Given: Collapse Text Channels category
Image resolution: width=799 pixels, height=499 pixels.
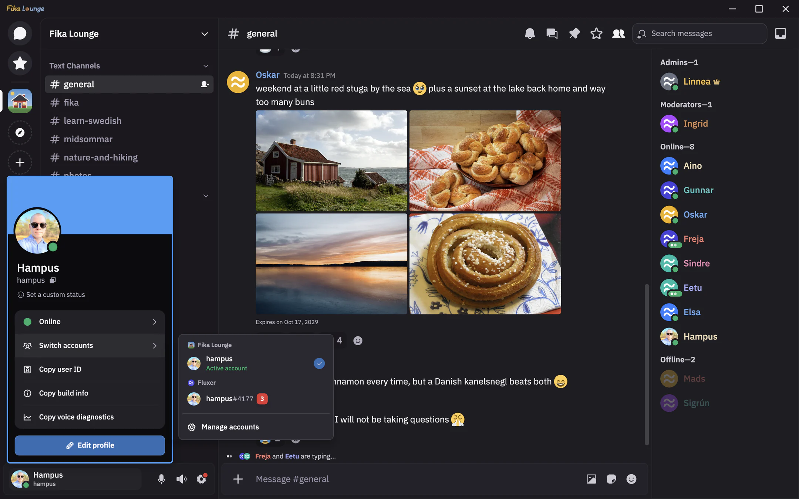Looking at the screenshot, I should click(206, 66).
